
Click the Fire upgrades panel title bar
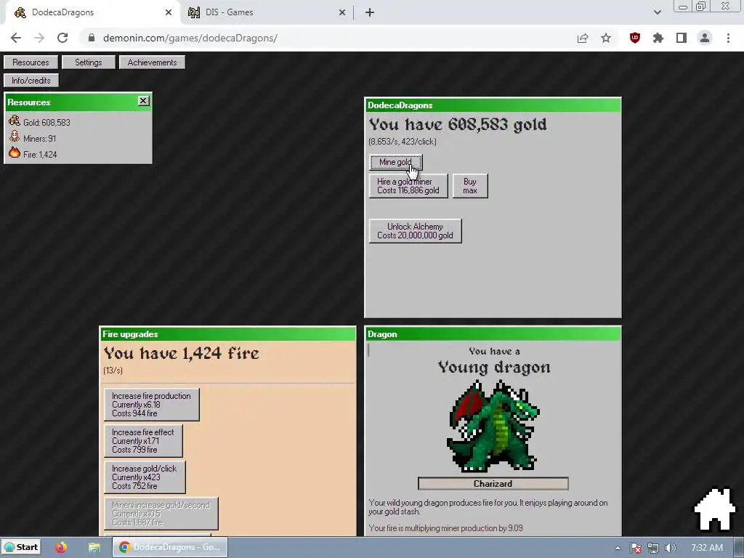click(227, 333)
